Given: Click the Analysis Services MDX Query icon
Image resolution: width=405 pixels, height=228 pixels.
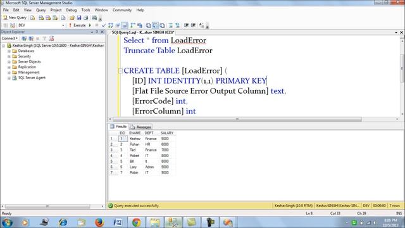Looking at the screenshot, I should click(x=41, y=18).
